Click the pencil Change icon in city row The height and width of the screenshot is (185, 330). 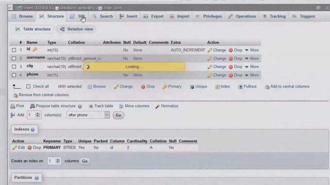[209, 67]
